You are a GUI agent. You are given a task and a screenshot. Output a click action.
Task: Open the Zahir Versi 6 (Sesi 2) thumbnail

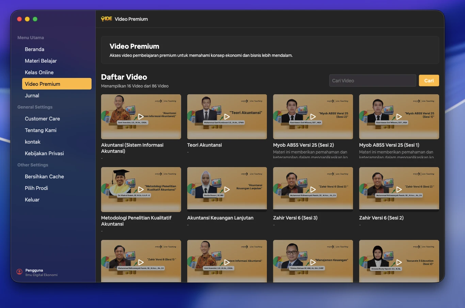(x=399, y=190)
